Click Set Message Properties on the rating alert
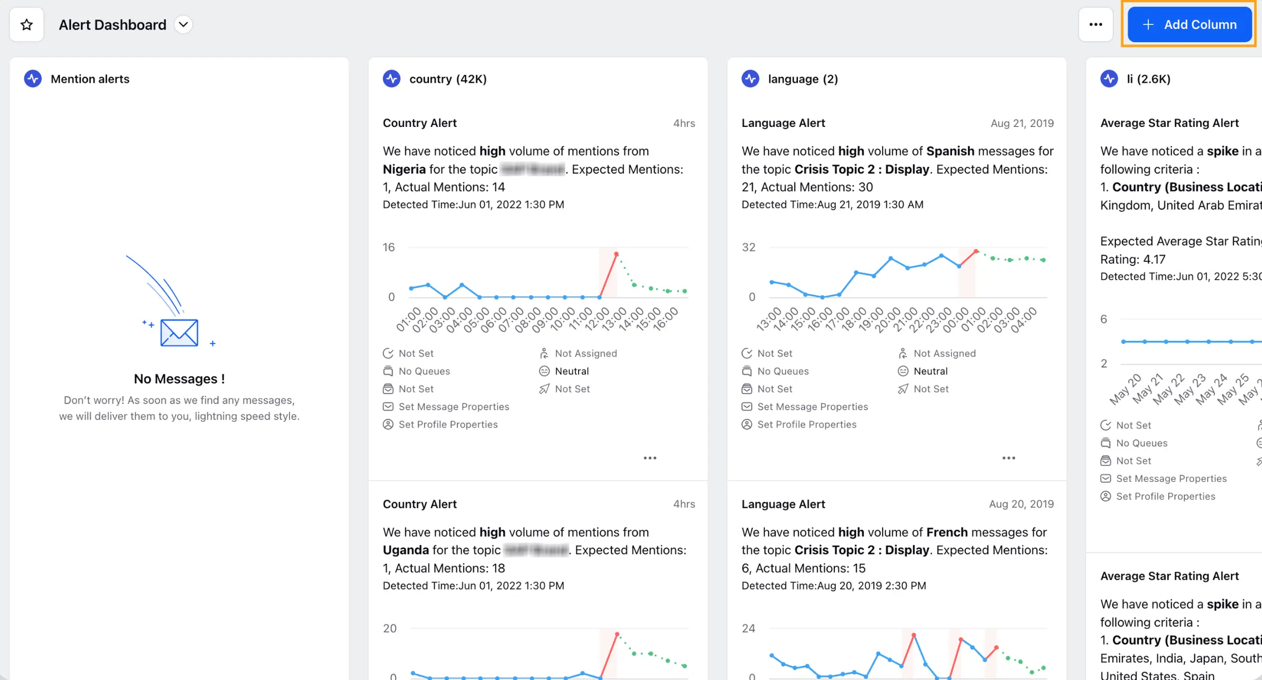The height and width of the screenshot is (680, 1262). [x=1106, y=478]
